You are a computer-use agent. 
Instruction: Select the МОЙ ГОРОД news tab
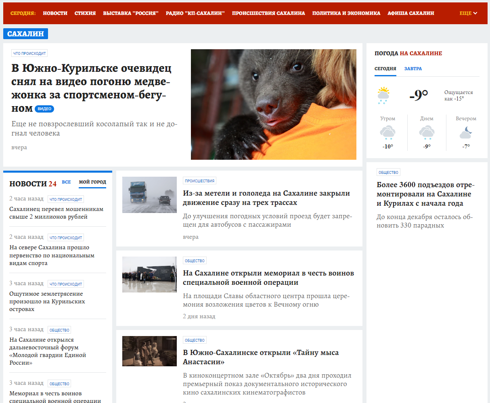92,182
